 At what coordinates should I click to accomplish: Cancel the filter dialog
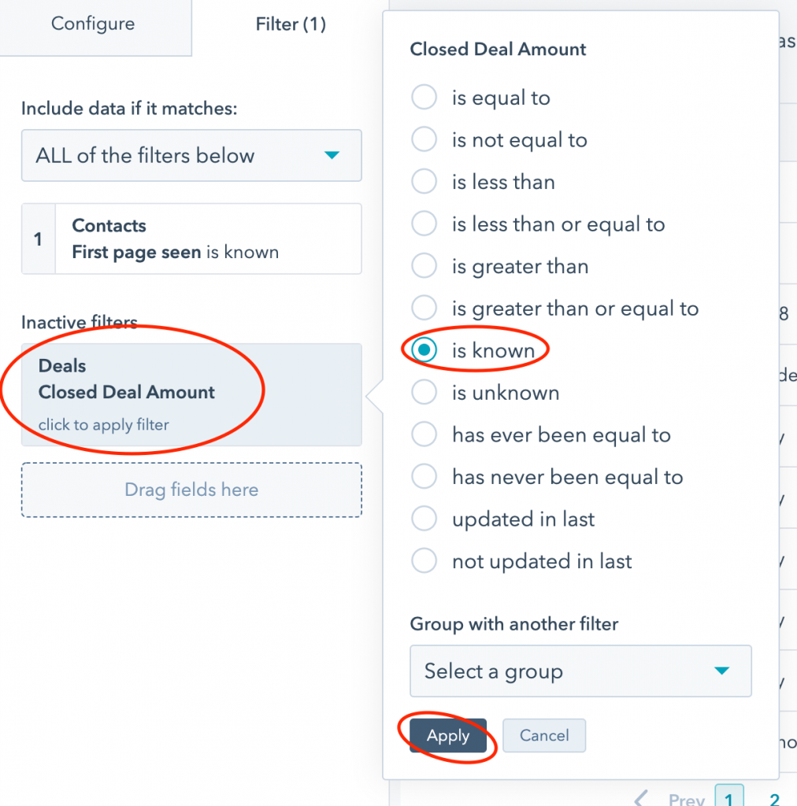tap(544, 736)
